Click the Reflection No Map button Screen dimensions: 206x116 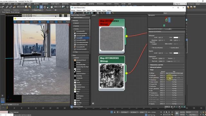point(174,75)
